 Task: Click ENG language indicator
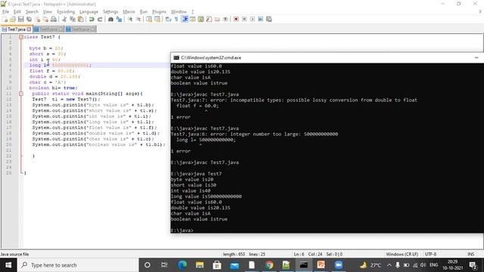pyautogui.click(x=433, y=265)
